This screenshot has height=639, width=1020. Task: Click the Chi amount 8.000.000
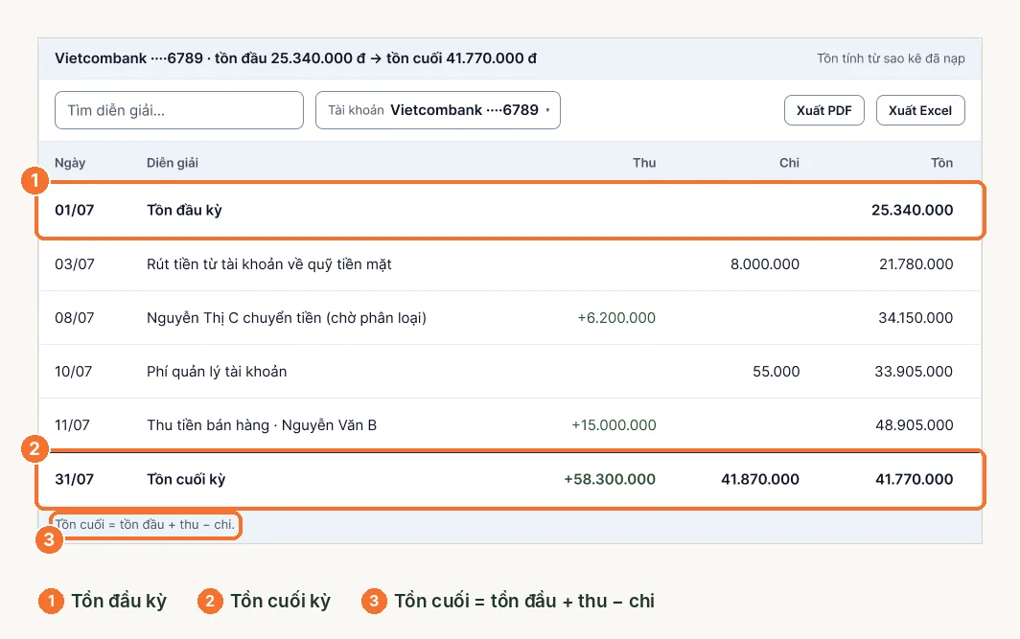coord(764,263)
